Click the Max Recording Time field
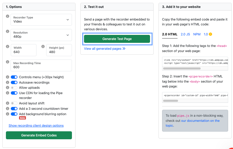 [41, 65]
